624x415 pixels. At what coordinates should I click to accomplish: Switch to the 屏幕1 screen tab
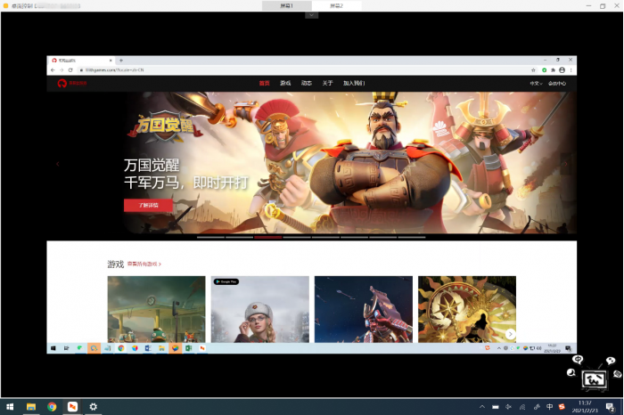286,5
